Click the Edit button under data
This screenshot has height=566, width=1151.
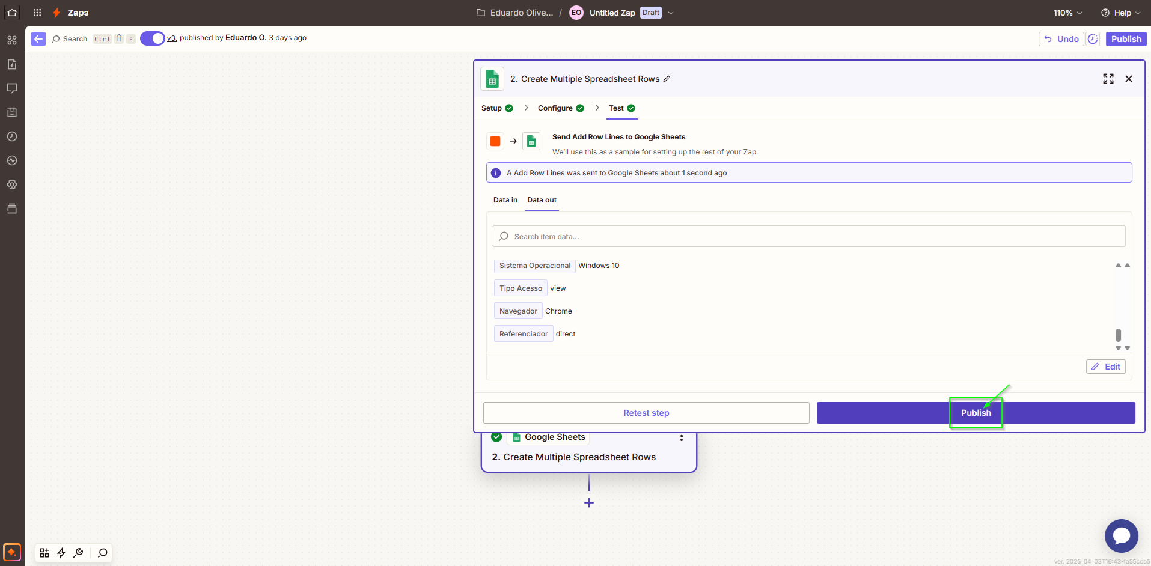(1106, 367)
